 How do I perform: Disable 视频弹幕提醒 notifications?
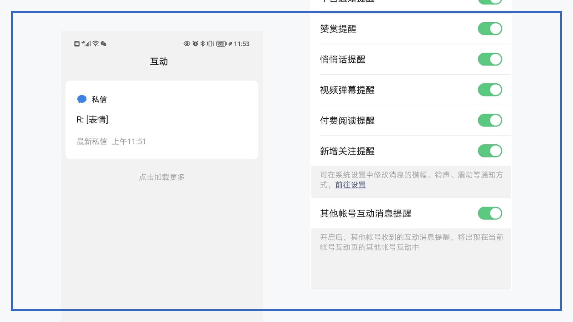(x=490, y=90)
